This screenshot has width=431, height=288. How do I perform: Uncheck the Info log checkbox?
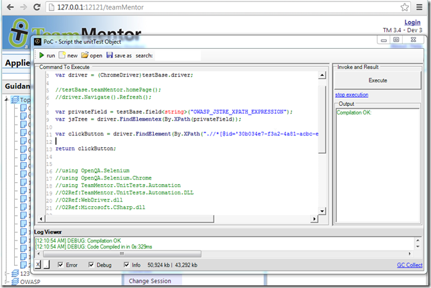tap(125, 265)
